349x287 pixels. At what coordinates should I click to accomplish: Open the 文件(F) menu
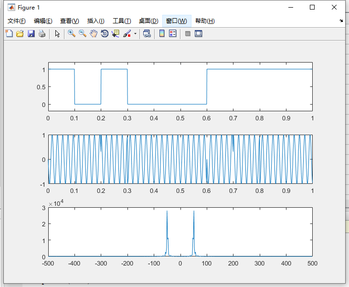click(16, 21)
